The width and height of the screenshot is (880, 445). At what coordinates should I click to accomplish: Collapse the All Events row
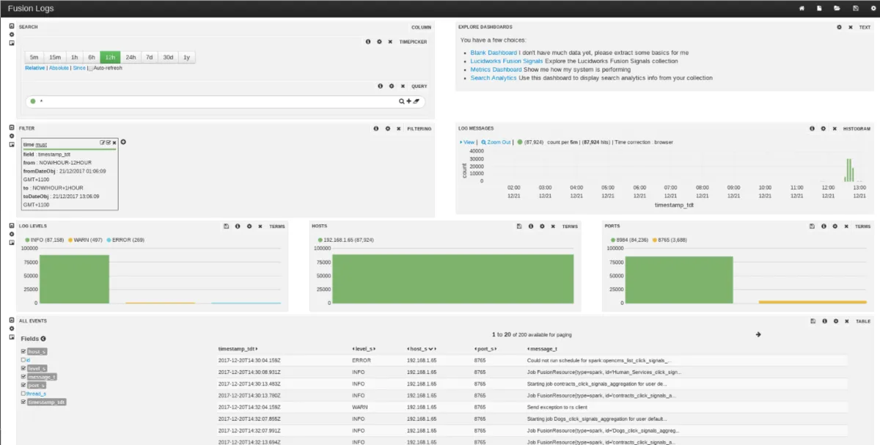[x=12, y=320]
